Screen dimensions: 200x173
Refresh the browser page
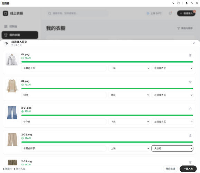point(179,3)
